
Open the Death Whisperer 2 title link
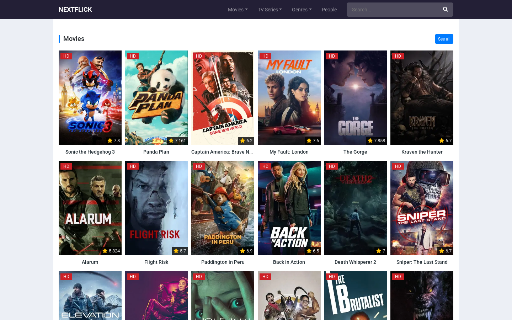coord(355,262)
